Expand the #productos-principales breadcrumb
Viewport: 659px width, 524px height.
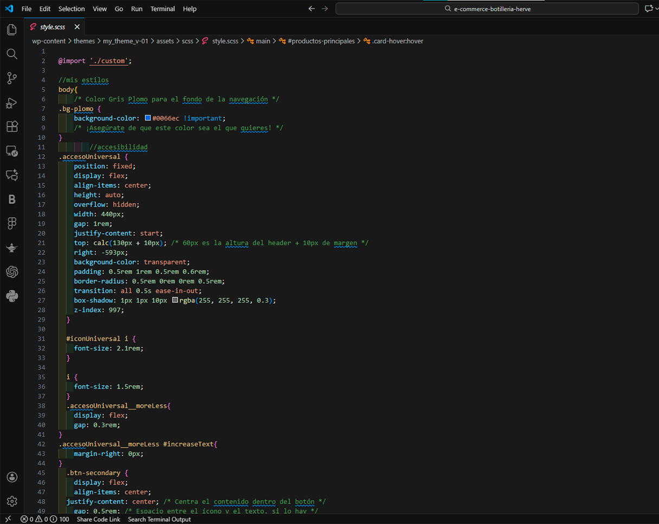click(321, 41)
